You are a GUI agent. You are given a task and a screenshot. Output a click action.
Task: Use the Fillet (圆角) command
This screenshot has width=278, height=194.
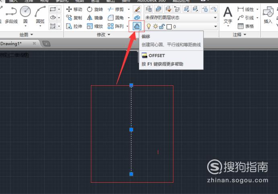click(x=115, y=18)
